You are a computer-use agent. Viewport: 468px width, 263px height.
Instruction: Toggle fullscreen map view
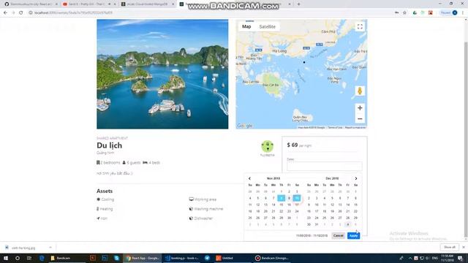360,27
